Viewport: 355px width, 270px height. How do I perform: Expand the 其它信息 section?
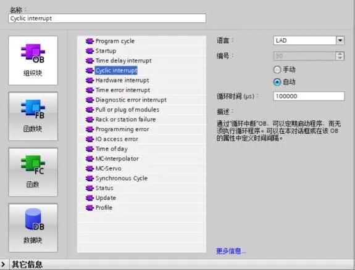[x=3, y=264]
